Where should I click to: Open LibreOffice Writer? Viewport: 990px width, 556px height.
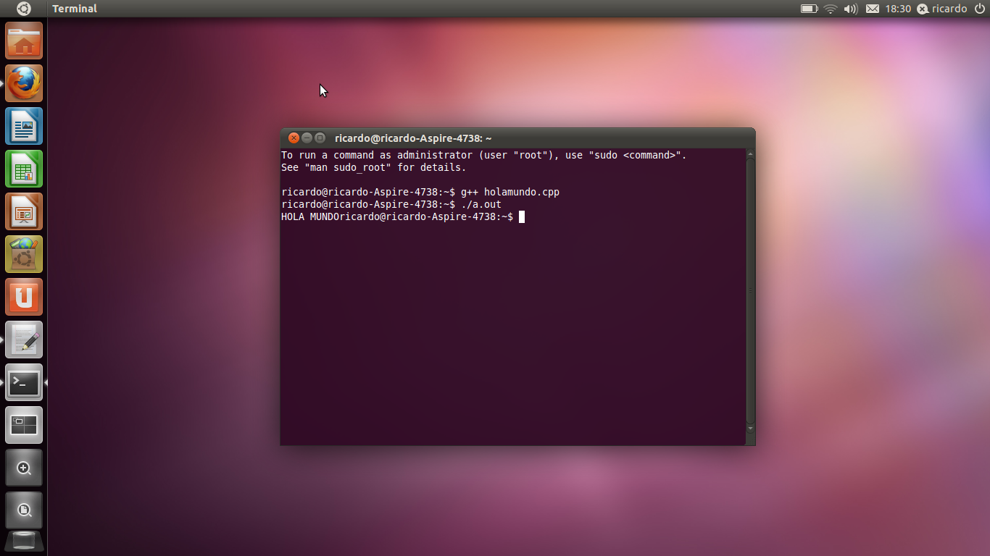(24, 125)
